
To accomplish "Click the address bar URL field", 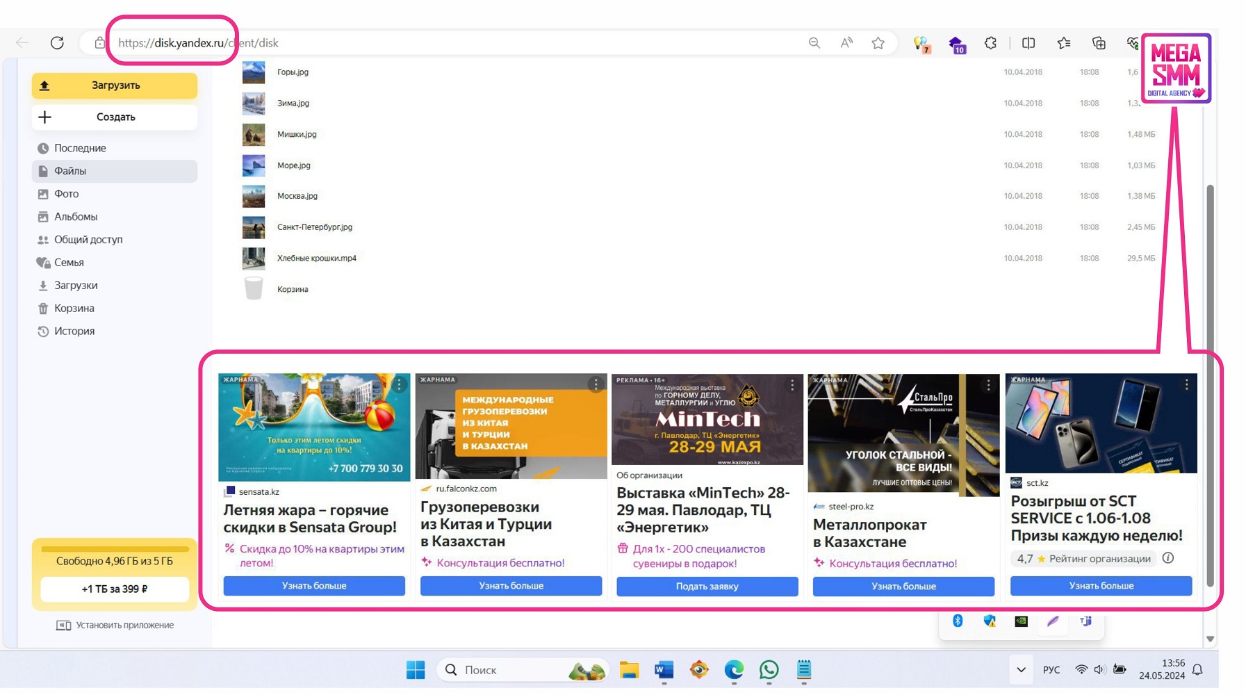I will 452,43.
